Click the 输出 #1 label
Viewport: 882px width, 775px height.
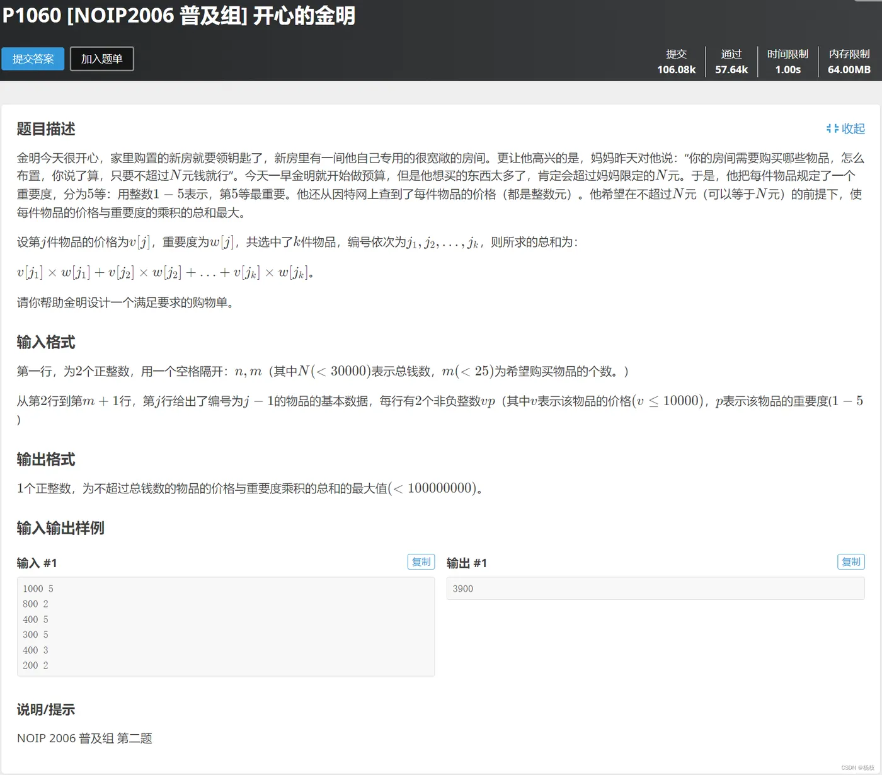click(x=467, y=563)
